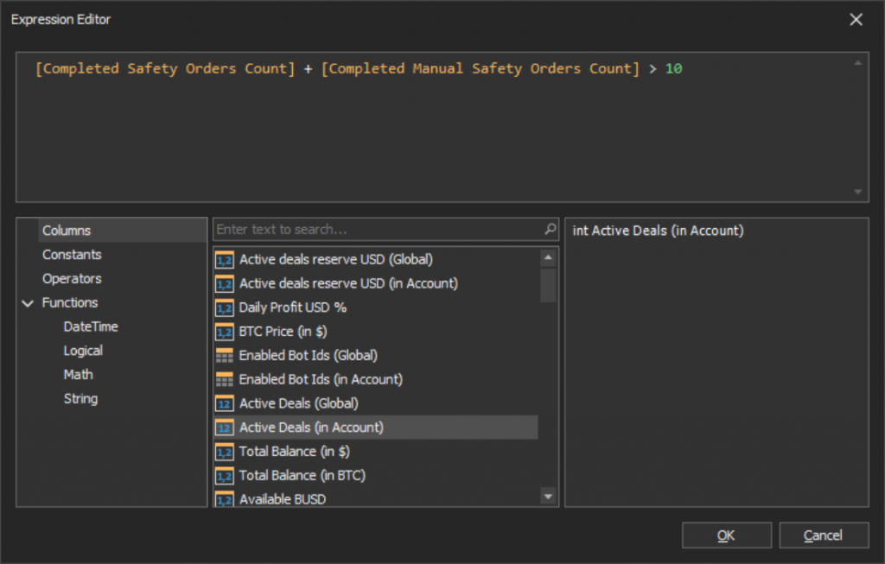Click the Total Balance (in $) column icon

tap(224, 452)
